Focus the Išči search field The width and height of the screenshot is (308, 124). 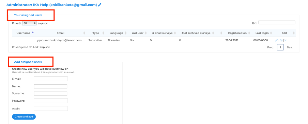point(277,22)
